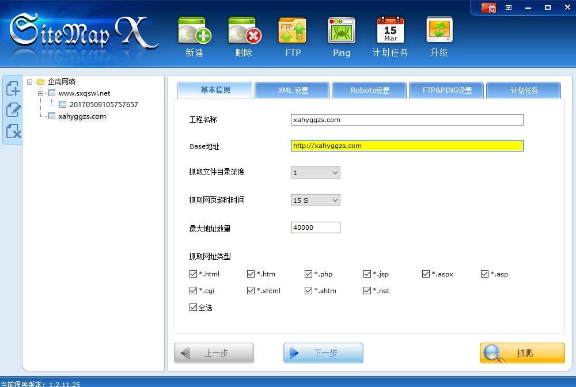Select the add-project icon in left sidebar

(x=12, y=88)
